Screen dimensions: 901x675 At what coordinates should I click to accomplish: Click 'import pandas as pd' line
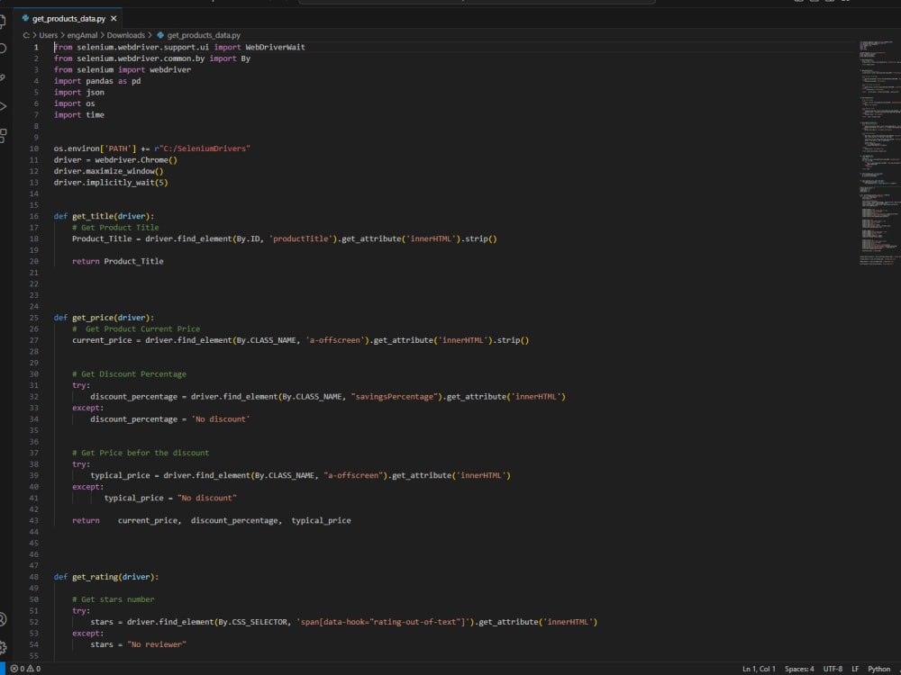tap(97, 81)
